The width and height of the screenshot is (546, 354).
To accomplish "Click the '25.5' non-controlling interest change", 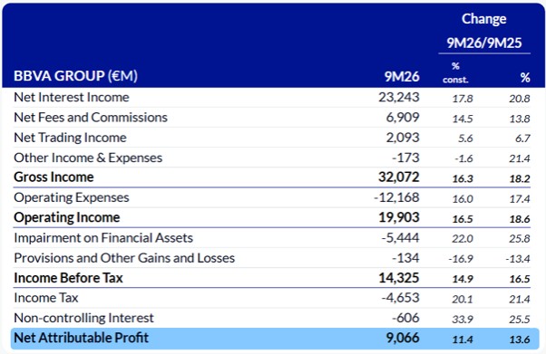I will 520,320.
